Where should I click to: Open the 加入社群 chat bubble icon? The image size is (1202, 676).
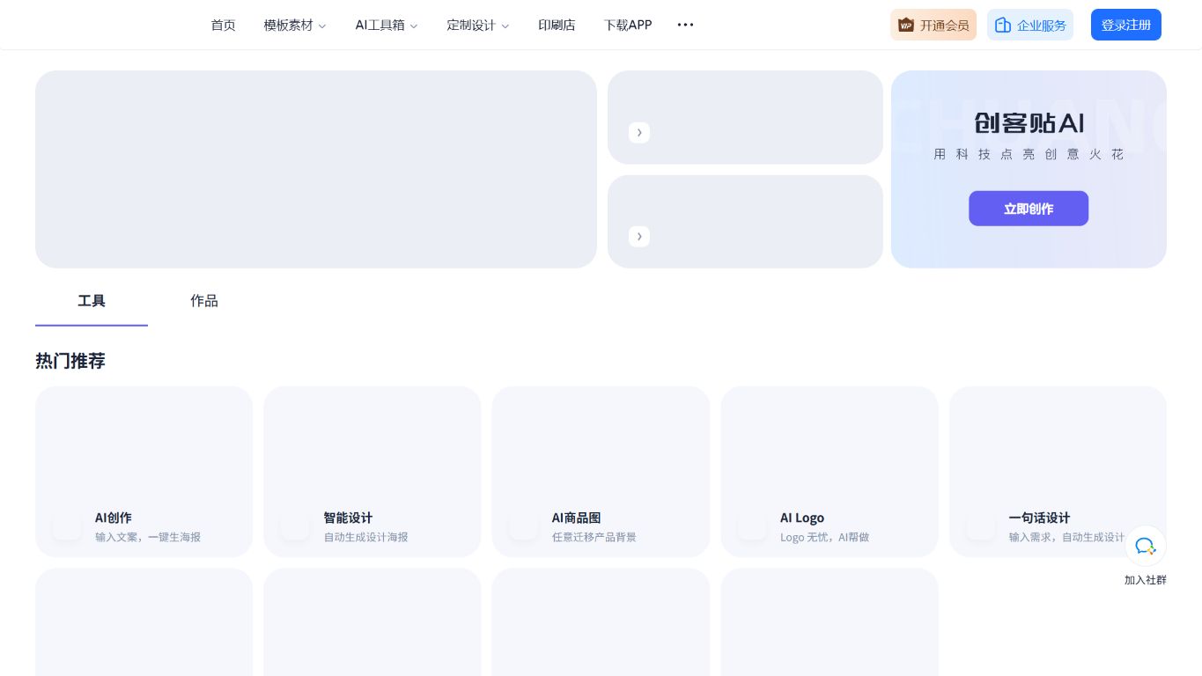[1146, 547]
